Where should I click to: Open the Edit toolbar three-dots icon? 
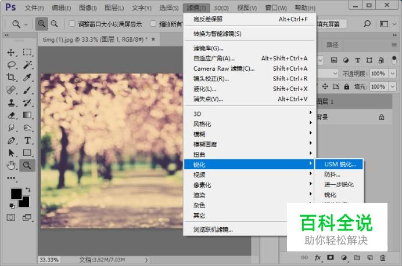point(11,178)
